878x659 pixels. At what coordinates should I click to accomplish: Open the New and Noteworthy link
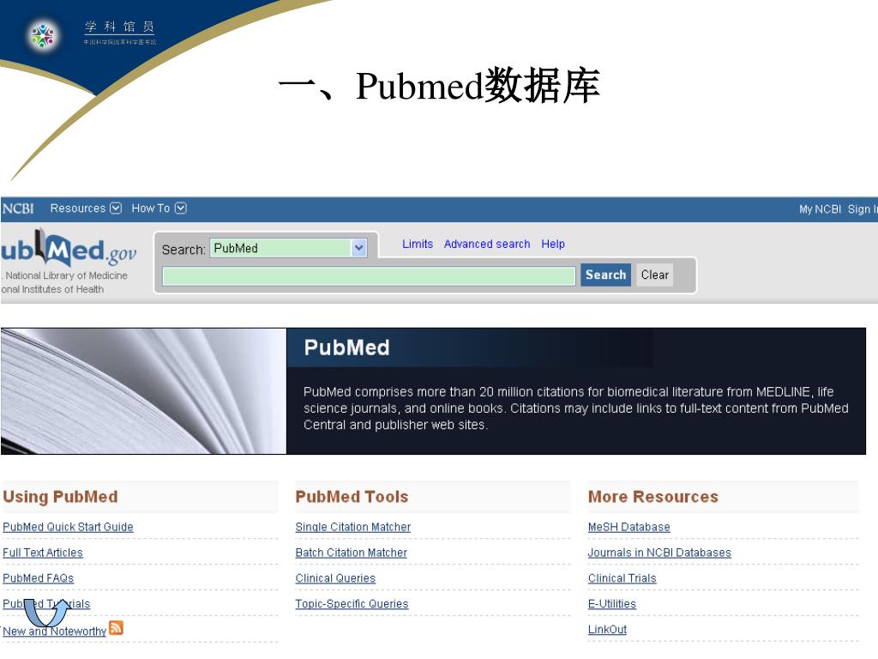click(x=54, y=631)
